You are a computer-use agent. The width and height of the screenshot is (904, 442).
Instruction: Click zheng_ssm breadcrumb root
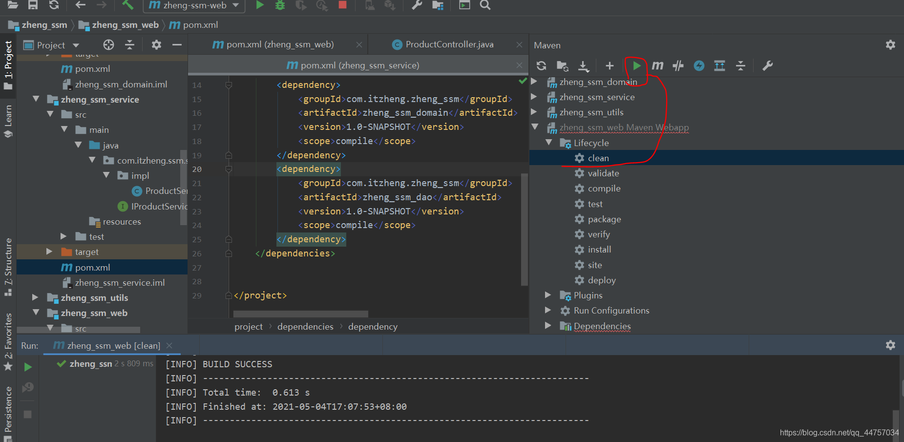pyautogui.click(x=44, y=25)
